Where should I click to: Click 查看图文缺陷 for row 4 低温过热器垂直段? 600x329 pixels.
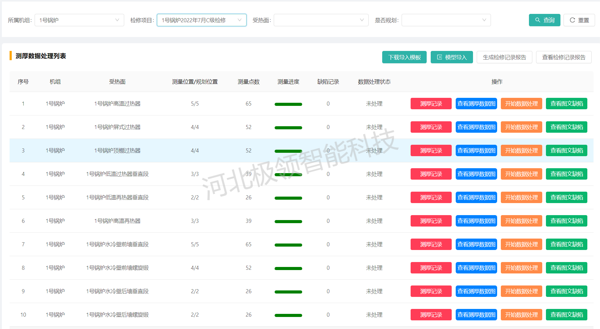566,174
